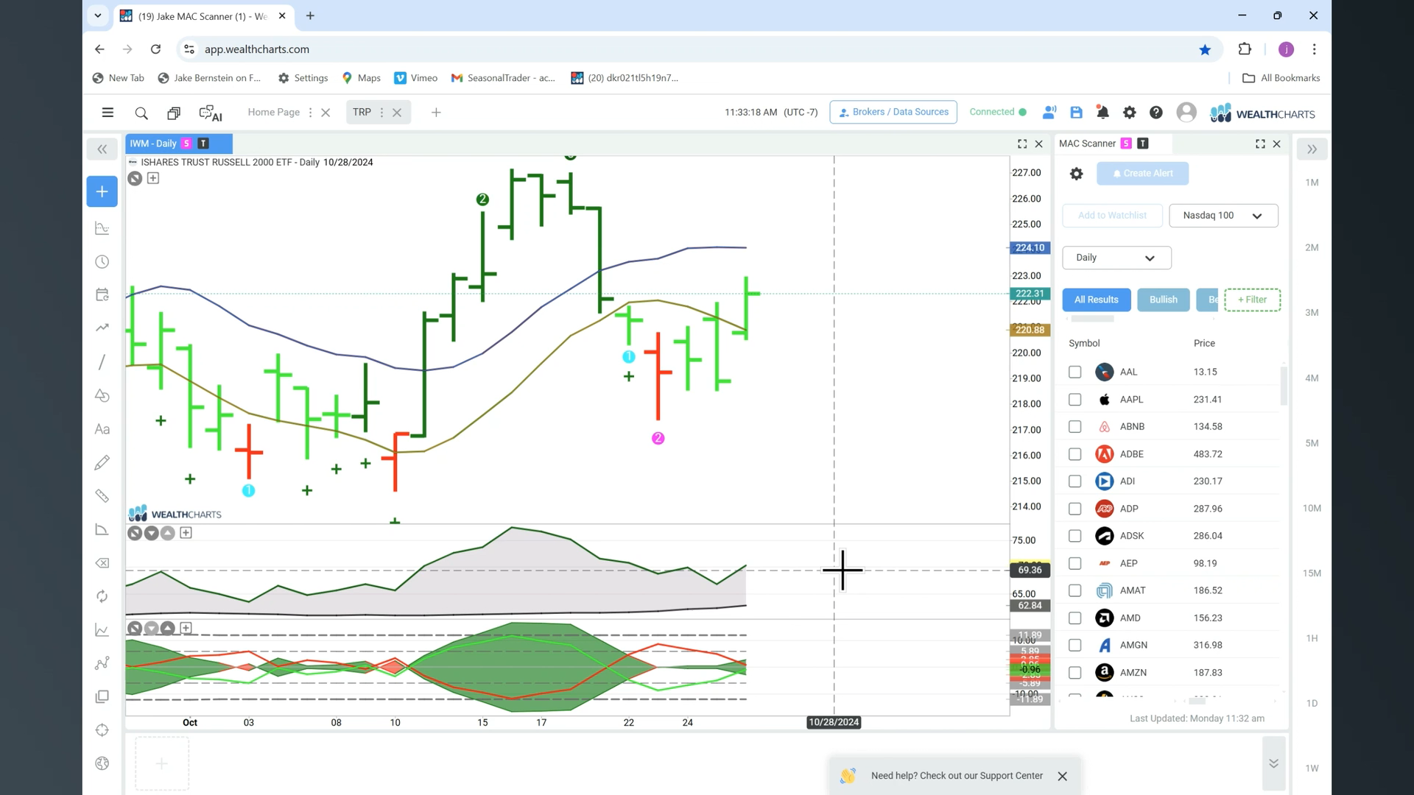Image resolution: width=1414 pixels, height=795 pixels.
Task: Maximize the IWM chart panel
Action: coord(1022,144)
